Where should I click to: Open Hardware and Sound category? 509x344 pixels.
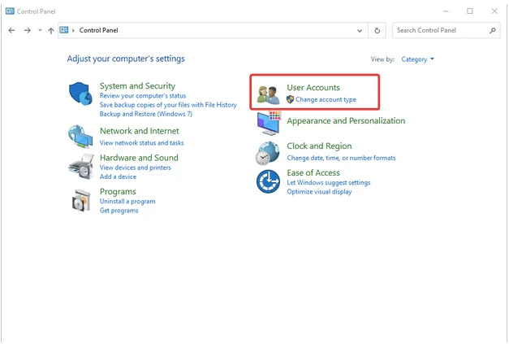pos(139,158)
